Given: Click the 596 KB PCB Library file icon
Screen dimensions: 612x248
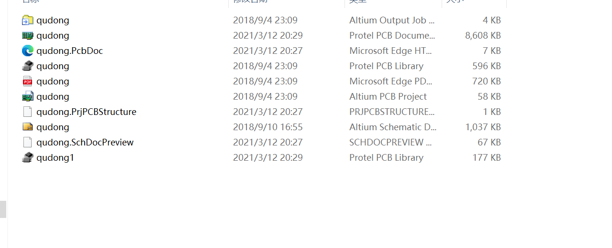Looking at the screenshot, I should click(x=28, y=66).
